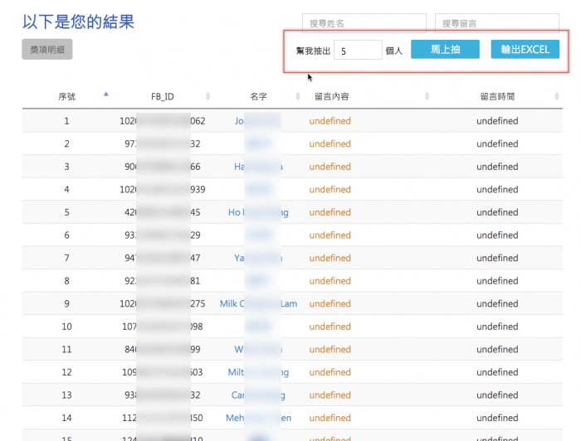Click into the 搜尋留言 search box
581x441 pixels.
click(x=496, y=24)
